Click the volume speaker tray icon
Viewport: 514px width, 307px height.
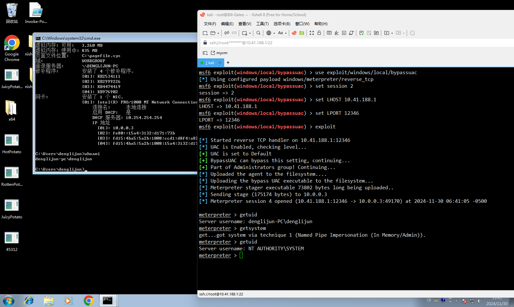coord(480,301)
